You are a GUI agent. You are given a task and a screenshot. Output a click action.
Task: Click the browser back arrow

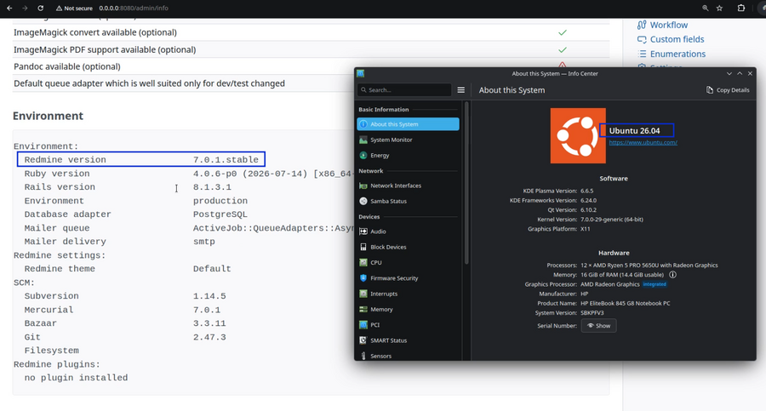[9, 8]
